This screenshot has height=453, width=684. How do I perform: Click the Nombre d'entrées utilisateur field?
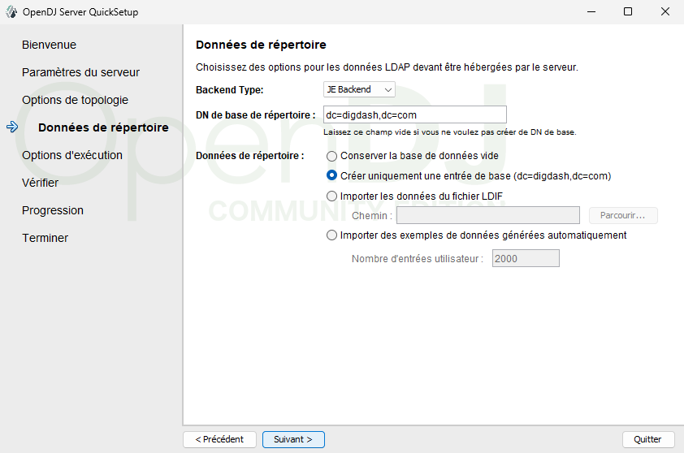[525, 259]
